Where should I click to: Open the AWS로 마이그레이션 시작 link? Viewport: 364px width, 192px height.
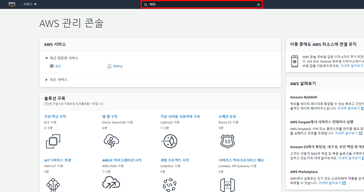(x=122, y=160)
